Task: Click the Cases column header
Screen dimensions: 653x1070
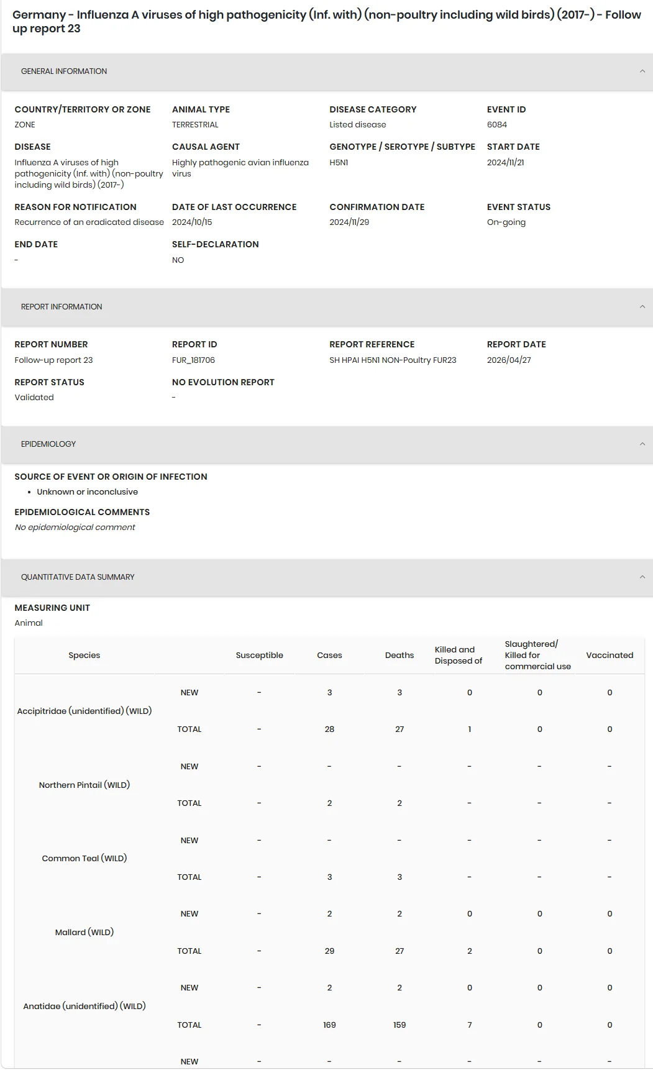Action: point(329,656)
